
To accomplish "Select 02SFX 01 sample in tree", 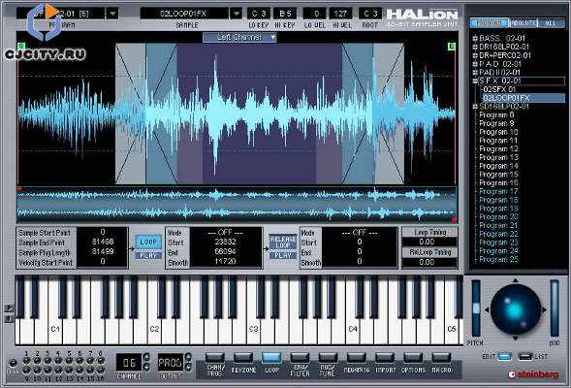I will coord(498,89).
